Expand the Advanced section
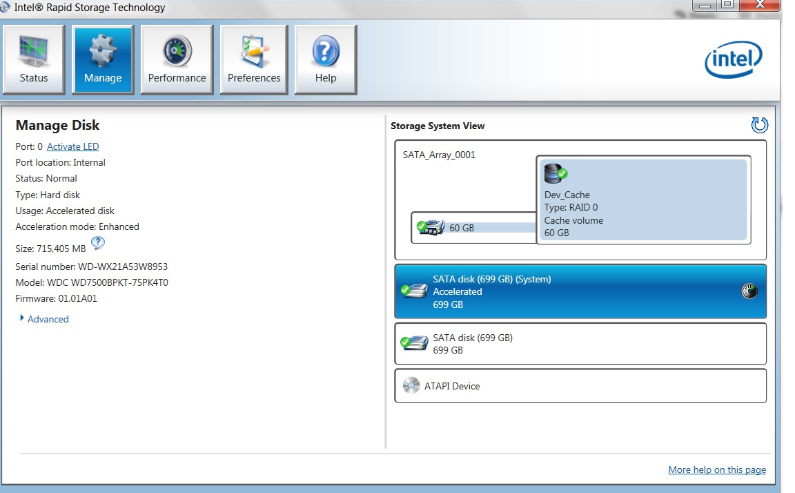The height and width of the screenshot is (493, 795). (44, 319)
